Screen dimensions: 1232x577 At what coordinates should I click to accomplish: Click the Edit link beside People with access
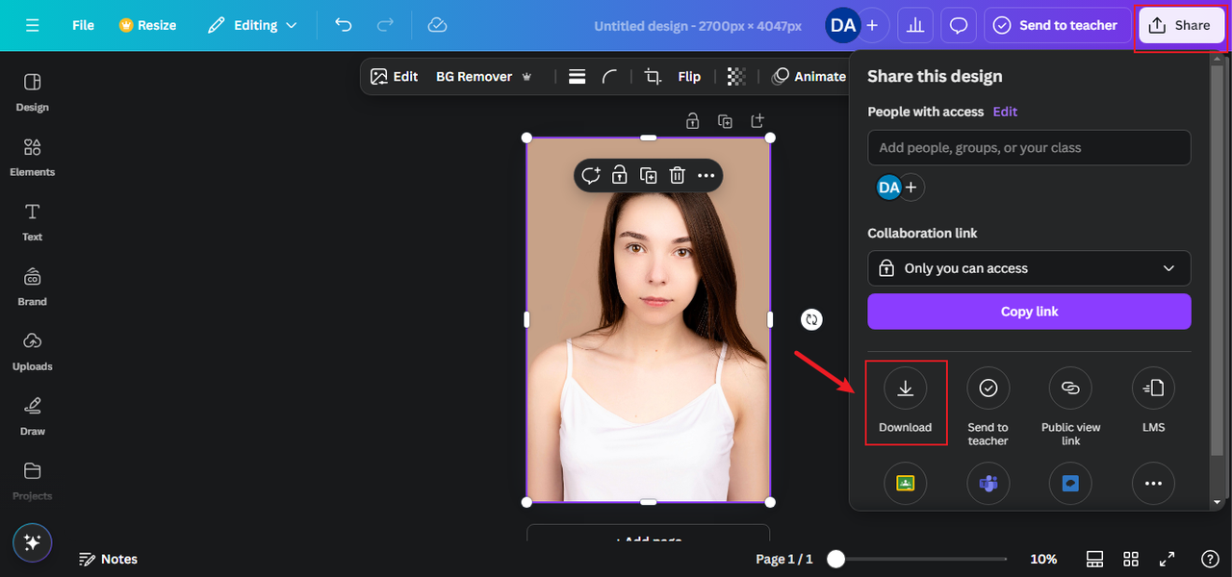(1005, 112)
